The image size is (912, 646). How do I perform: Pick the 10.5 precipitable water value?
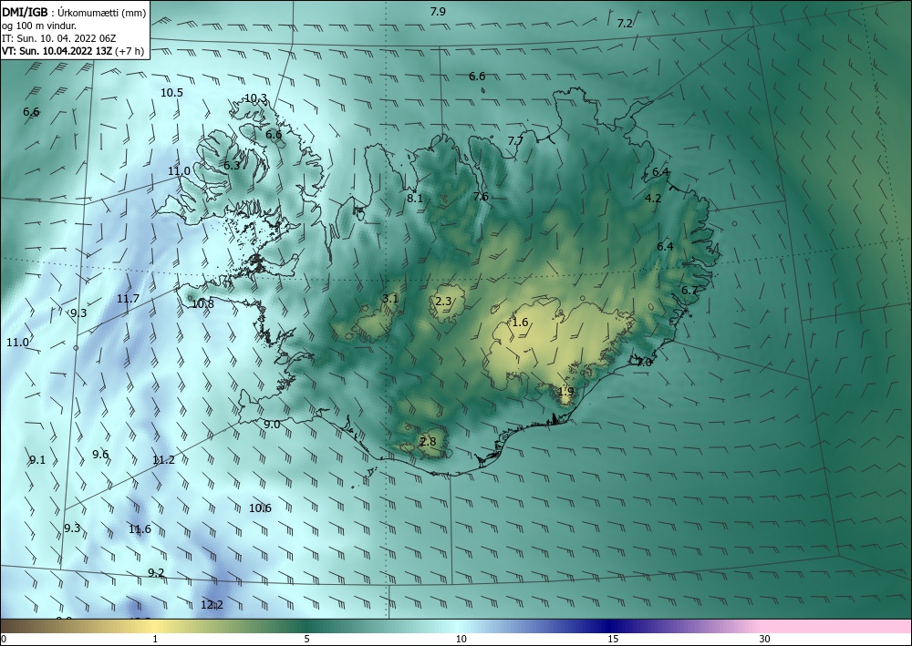click(171, 93)
